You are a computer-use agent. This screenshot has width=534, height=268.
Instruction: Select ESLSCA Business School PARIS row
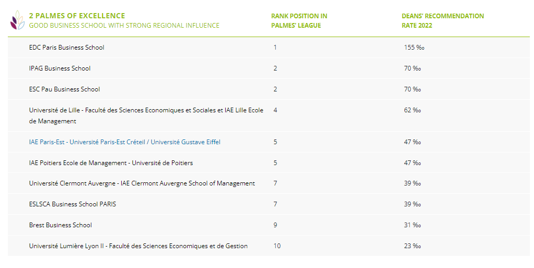click(269, 204)
